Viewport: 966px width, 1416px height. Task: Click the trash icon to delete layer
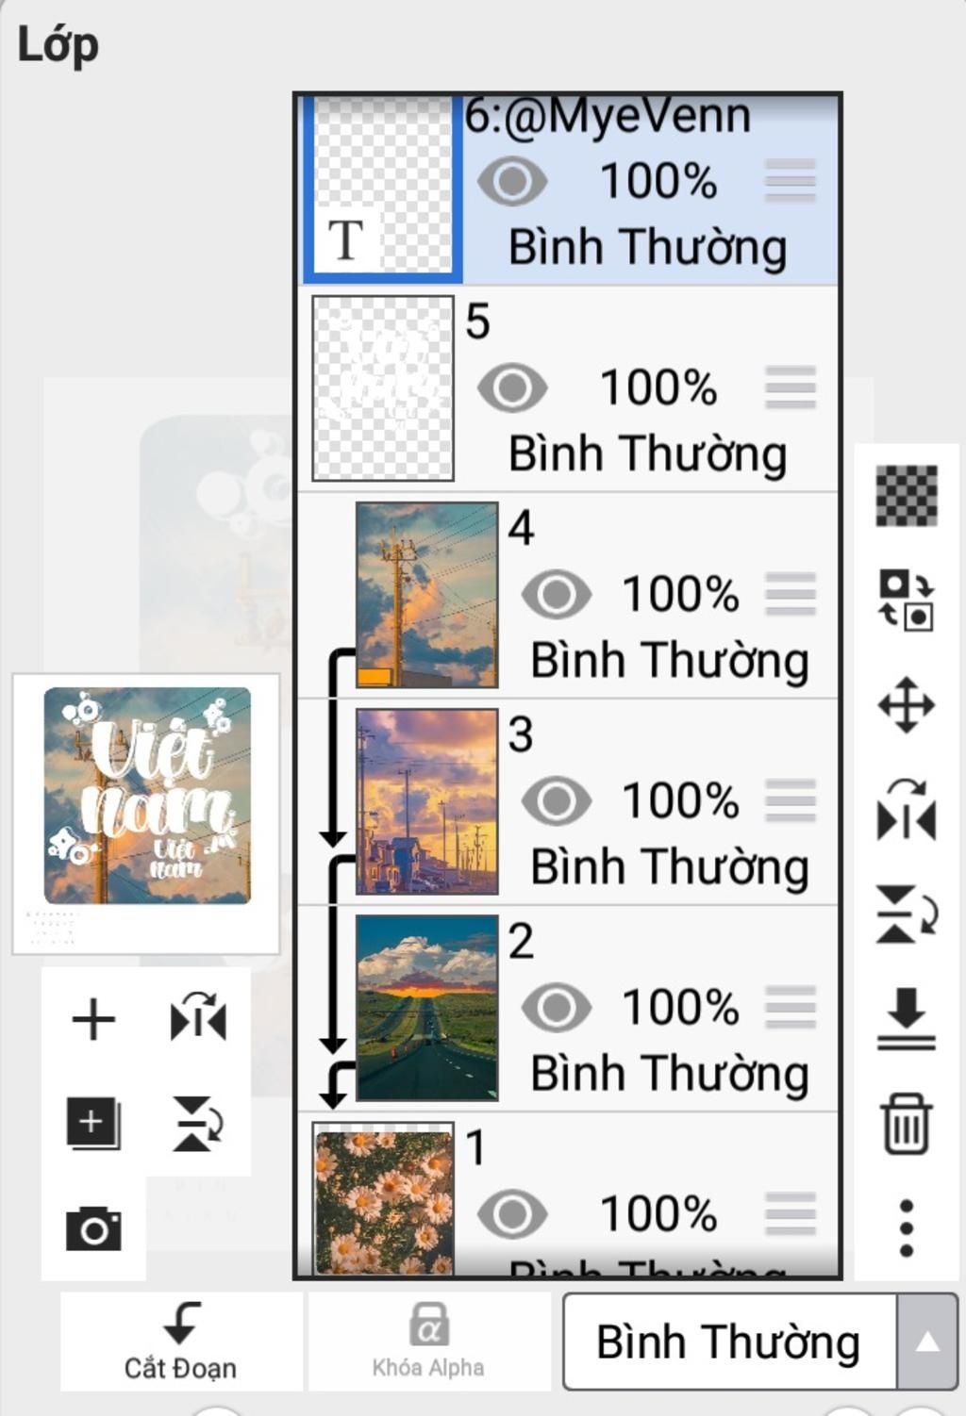tap(907, 1124)
